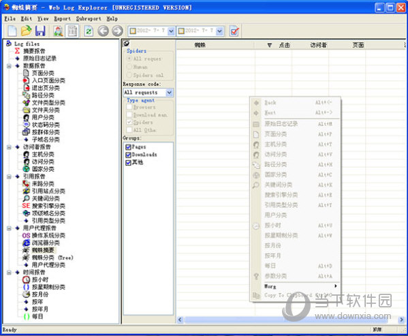Go forward using the right arrow toolbar icon
Viewport: 408px width, 336px height.
[x=117, y=31]
